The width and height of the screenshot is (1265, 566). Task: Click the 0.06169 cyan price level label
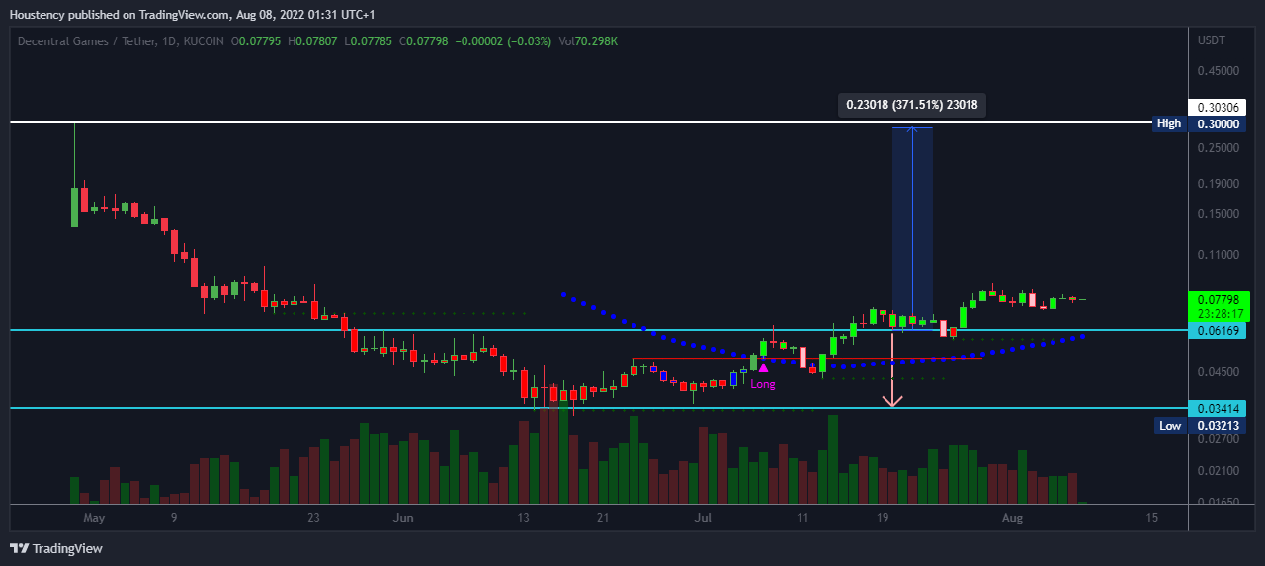(1218, 331)
